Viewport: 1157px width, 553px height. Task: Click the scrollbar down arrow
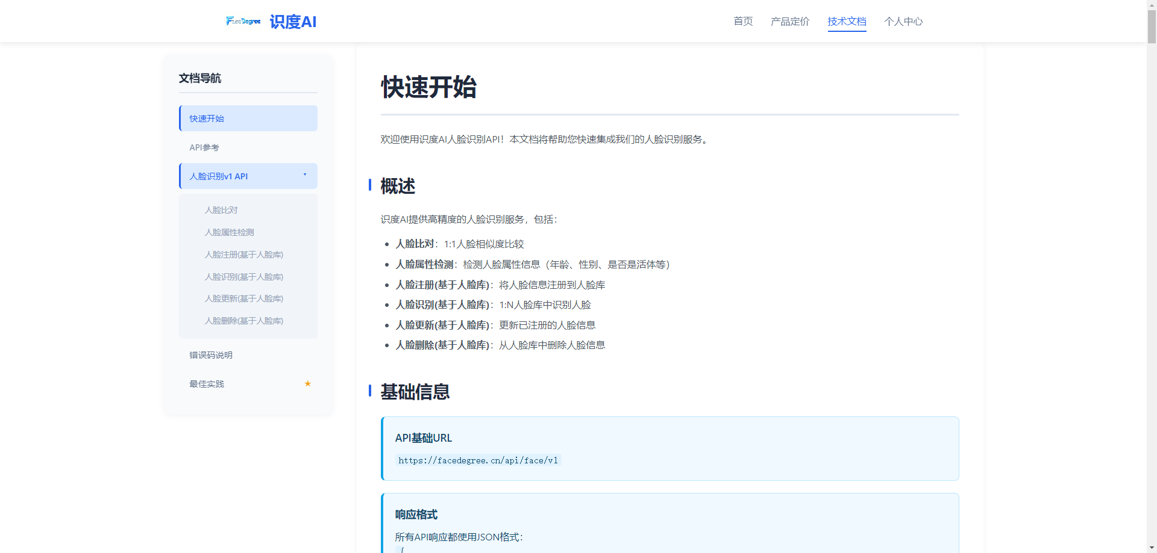coord(1152,548)
